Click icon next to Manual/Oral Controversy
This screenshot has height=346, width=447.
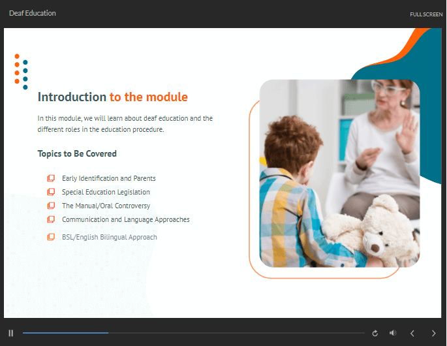pos(51,206)
